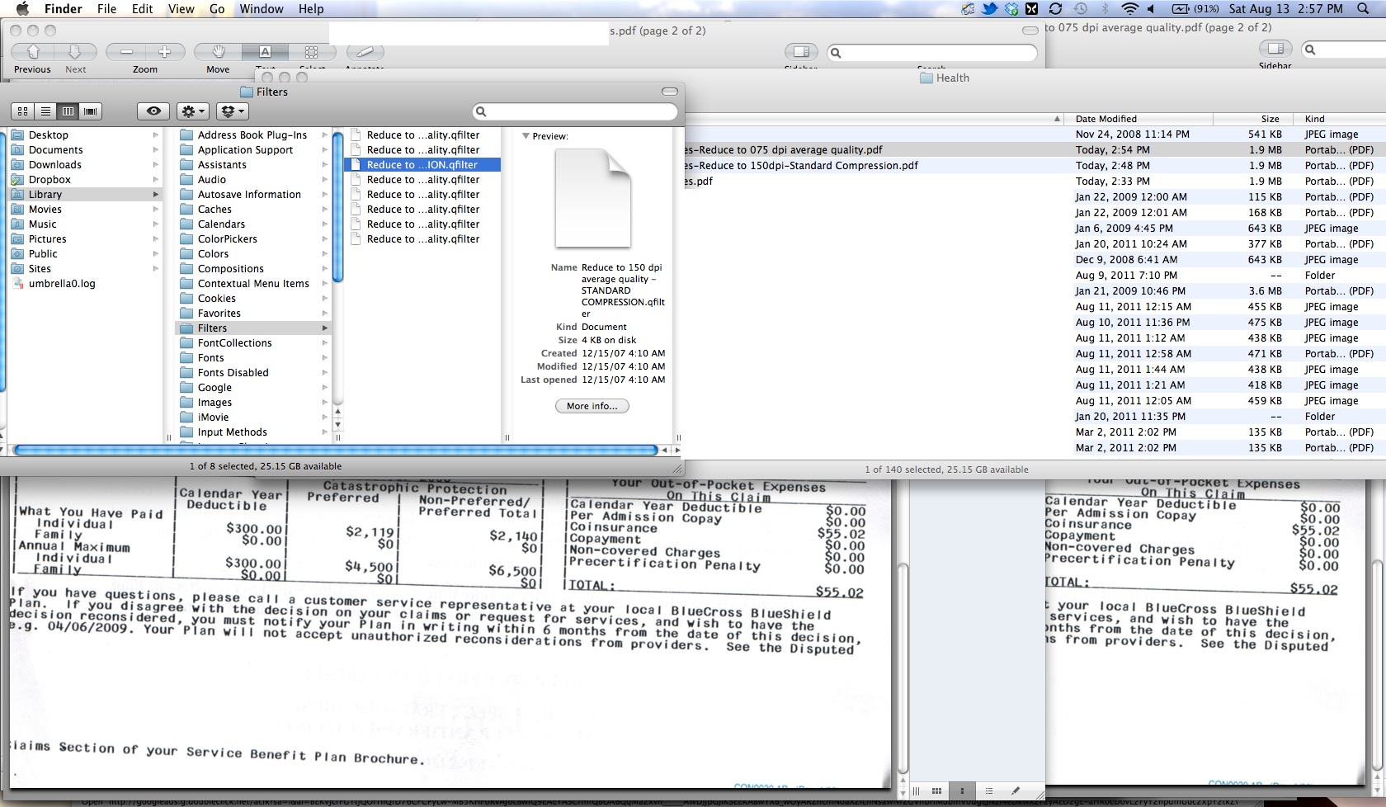The width and height of the screenshot is (1386, 807).
Task: Open Quick Look with the eye icon
Action: point(153,111)
